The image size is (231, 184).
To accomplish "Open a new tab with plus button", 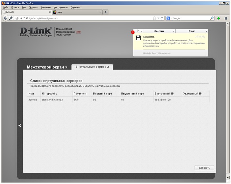I will point(105,12).
